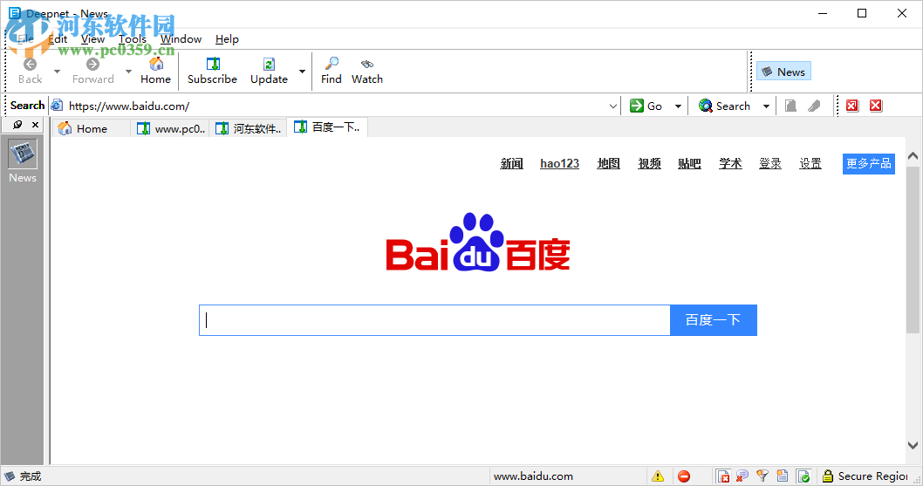Click the new page status bar icon
Screen dimensions: 923x486
[x=783, y=476]
